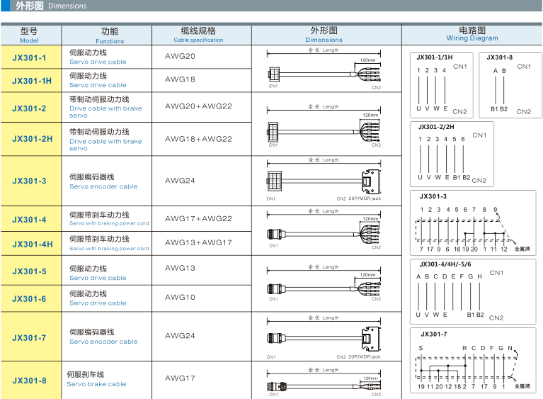Screen dimensions: 543x399
Task: Select the JX301-6 model cell
Action: [31, 298]
